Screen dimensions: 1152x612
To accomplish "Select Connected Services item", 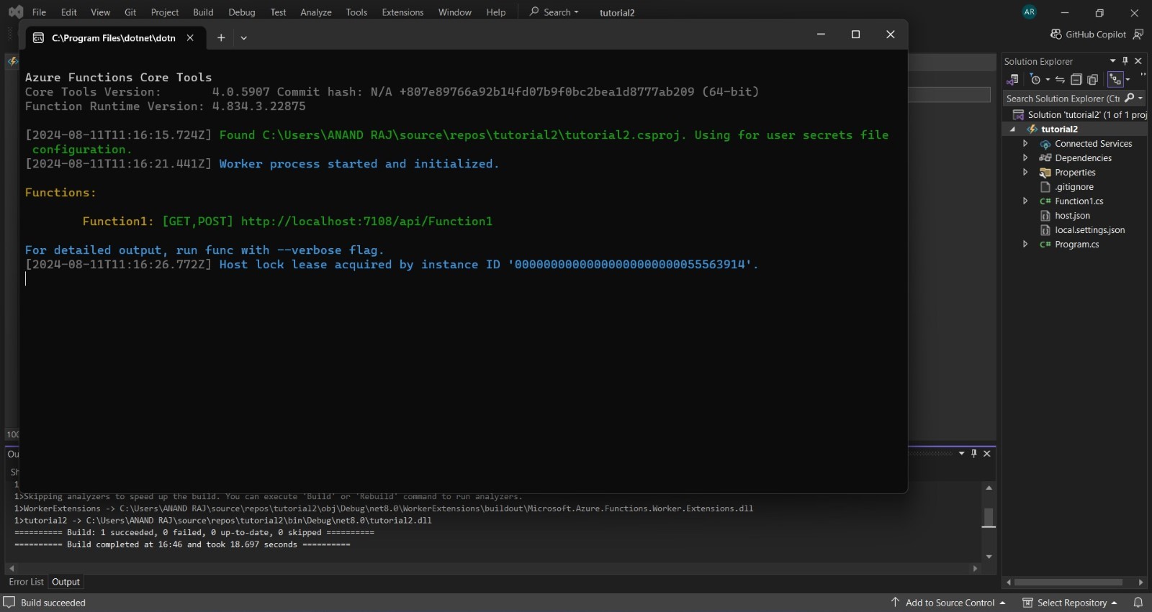I will click(1093, 144).
